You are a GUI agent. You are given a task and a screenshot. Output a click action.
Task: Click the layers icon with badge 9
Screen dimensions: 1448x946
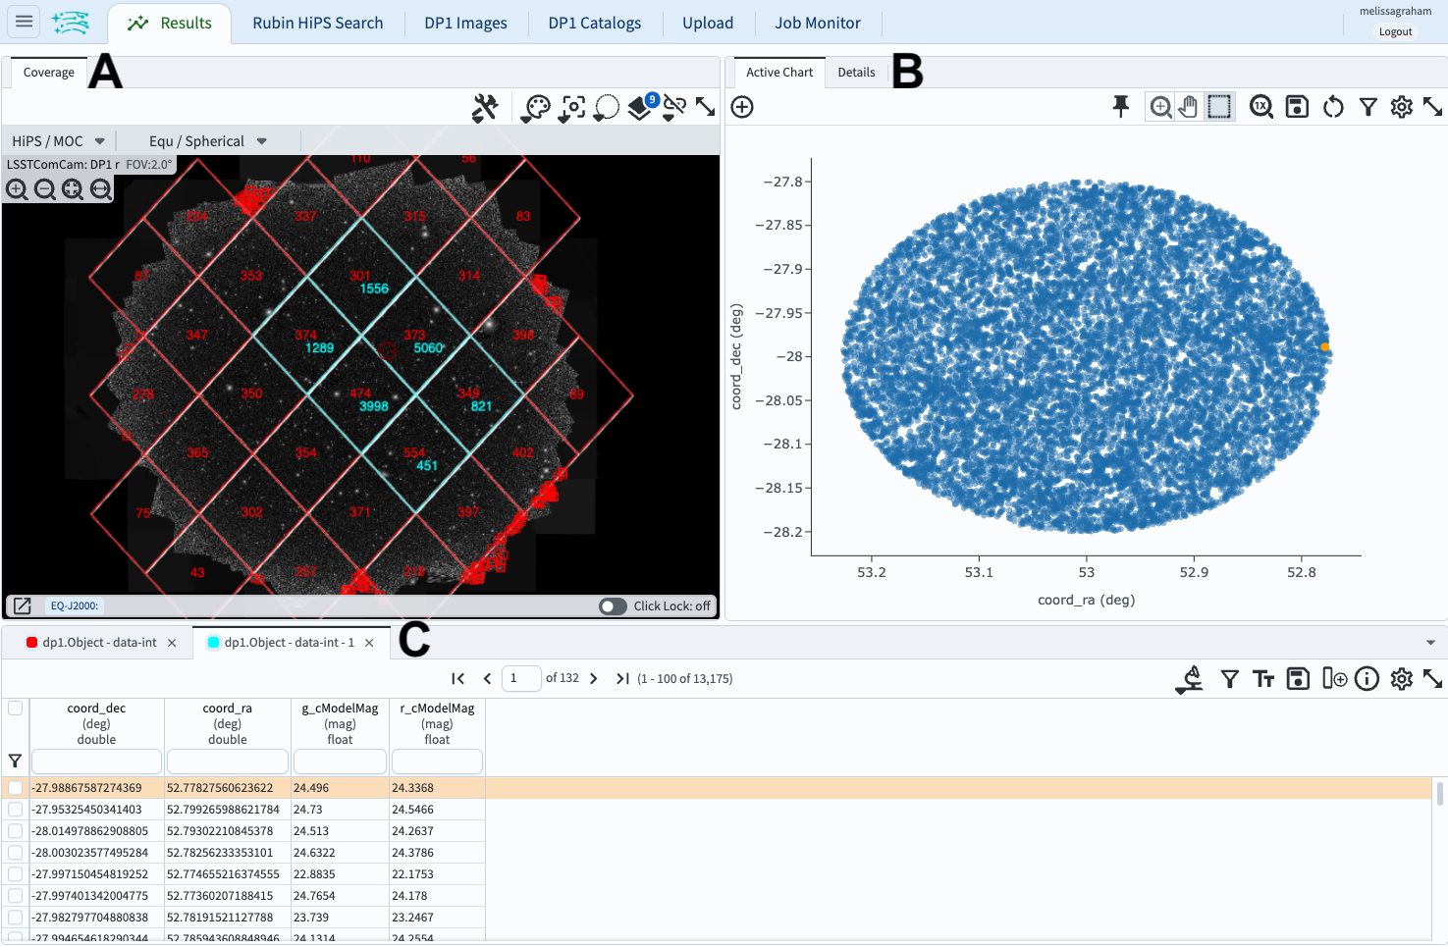tap(641, 108)
